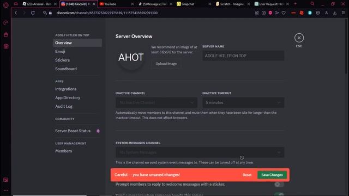Open the image icon near sidebar bottom

pos(6,180)
